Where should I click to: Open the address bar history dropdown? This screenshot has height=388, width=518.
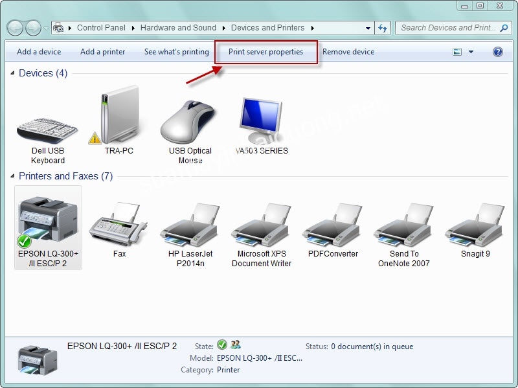click(x=368, y=29)
